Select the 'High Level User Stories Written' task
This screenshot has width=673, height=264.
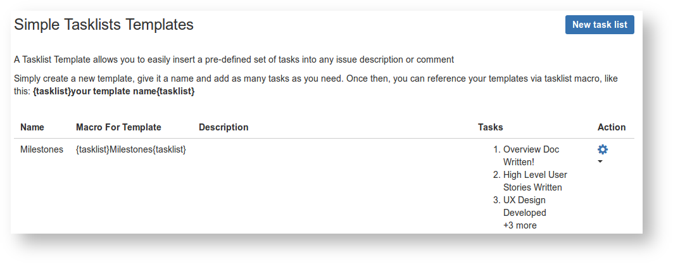(x=535, y=181)
